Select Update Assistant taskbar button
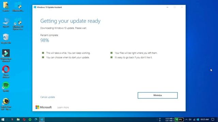Image resolution: width=218 pixels, height=122 pixels. [42, 120]
